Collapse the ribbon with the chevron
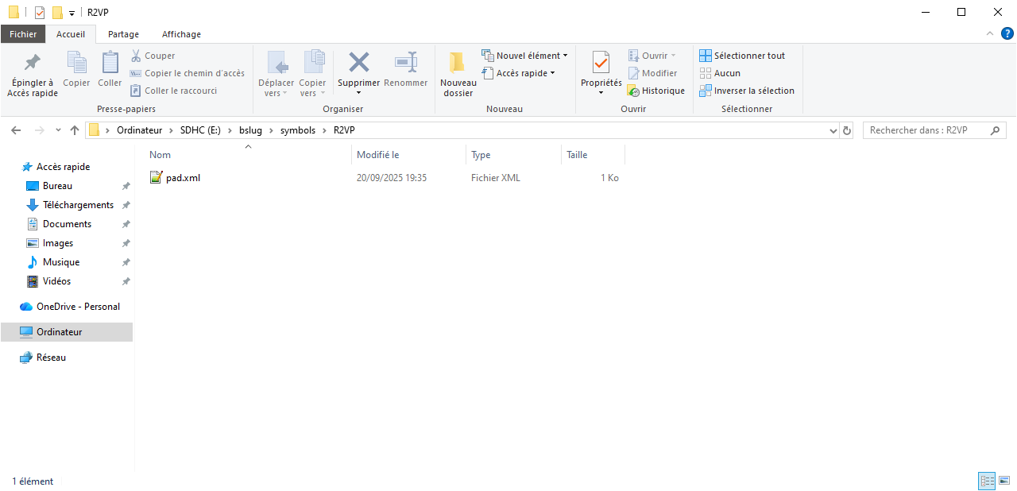This screenshot has width=1017, height=491. pyautogui.click(x=990, y=34)
